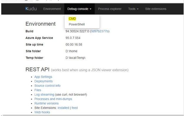
Task: Open App Settings REST link
Action: [43, 77]
